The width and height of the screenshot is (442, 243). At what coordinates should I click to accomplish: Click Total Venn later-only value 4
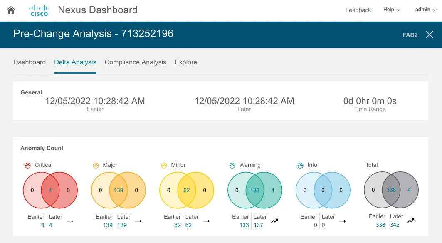point(409,190)
